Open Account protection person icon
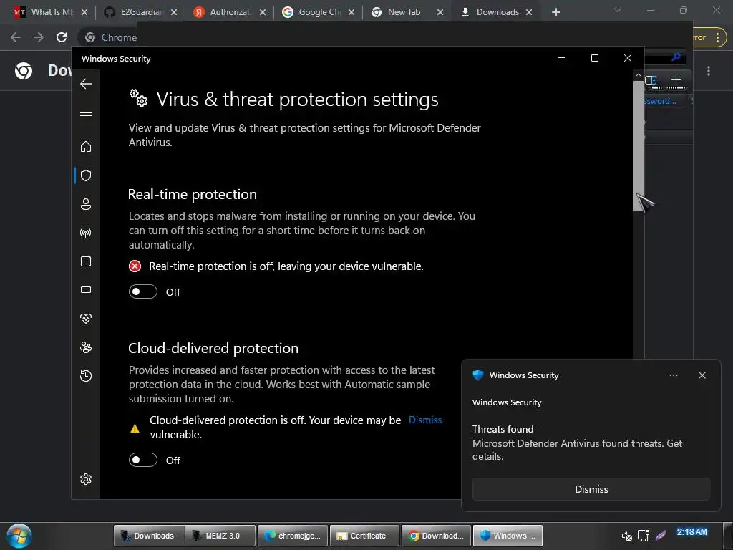The width and height of the screenshot is (733, 550). point(86,204)
